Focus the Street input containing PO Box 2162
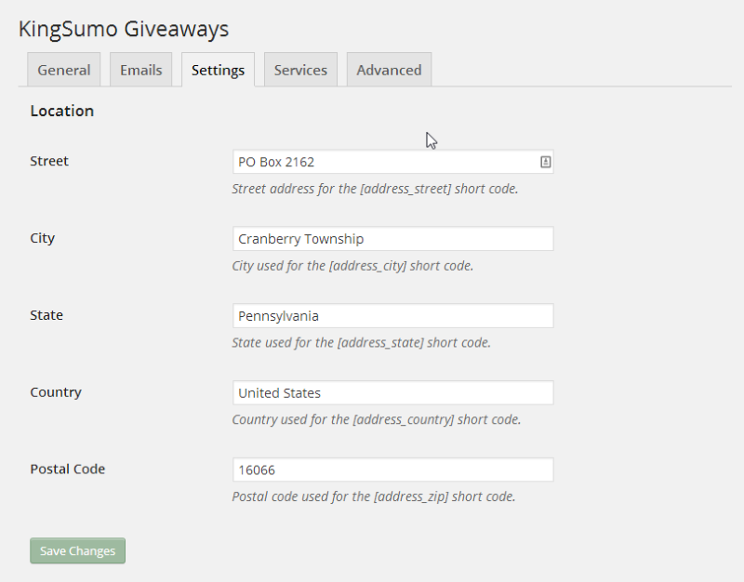This screenshot has height=582, width=744. [x=392, y=162]
